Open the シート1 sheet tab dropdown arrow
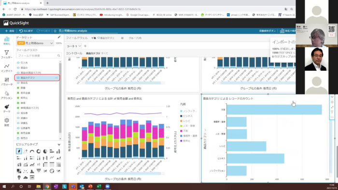 (x=80, y=46)
